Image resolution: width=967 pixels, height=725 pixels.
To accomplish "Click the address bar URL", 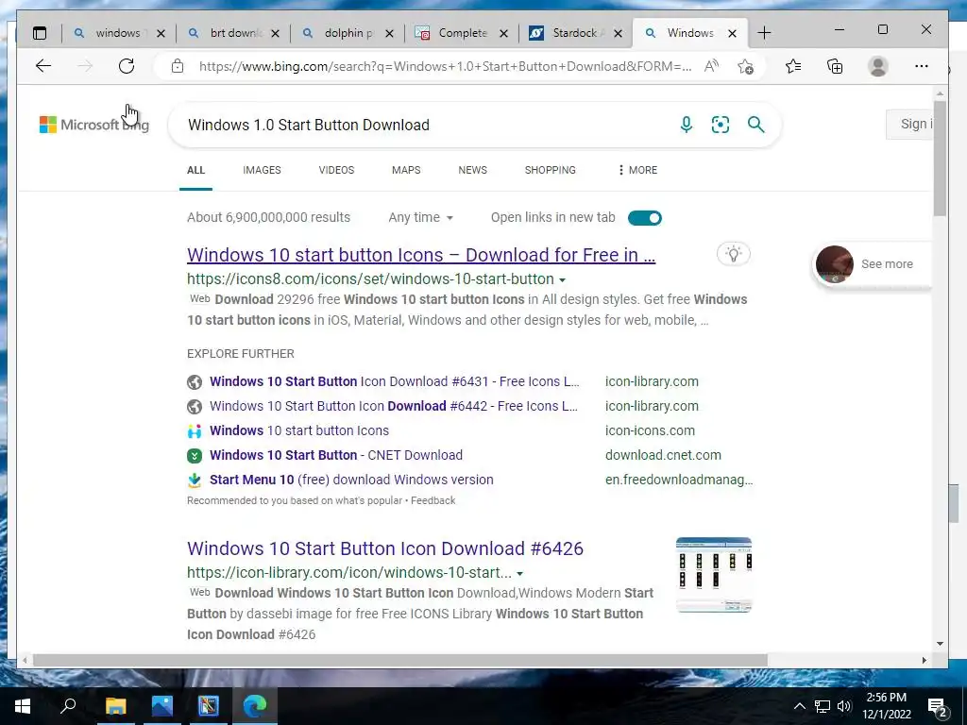I will [444, 66].
